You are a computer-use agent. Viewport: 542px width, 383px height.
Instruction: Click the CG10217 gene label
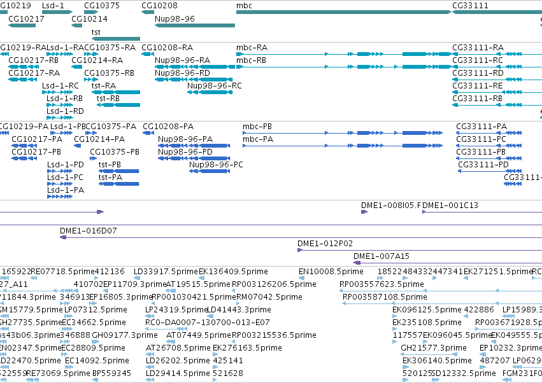[26, 18]
